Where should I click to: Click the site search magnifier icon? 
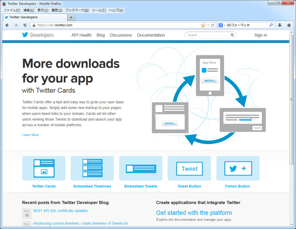[x=232, y=35]
